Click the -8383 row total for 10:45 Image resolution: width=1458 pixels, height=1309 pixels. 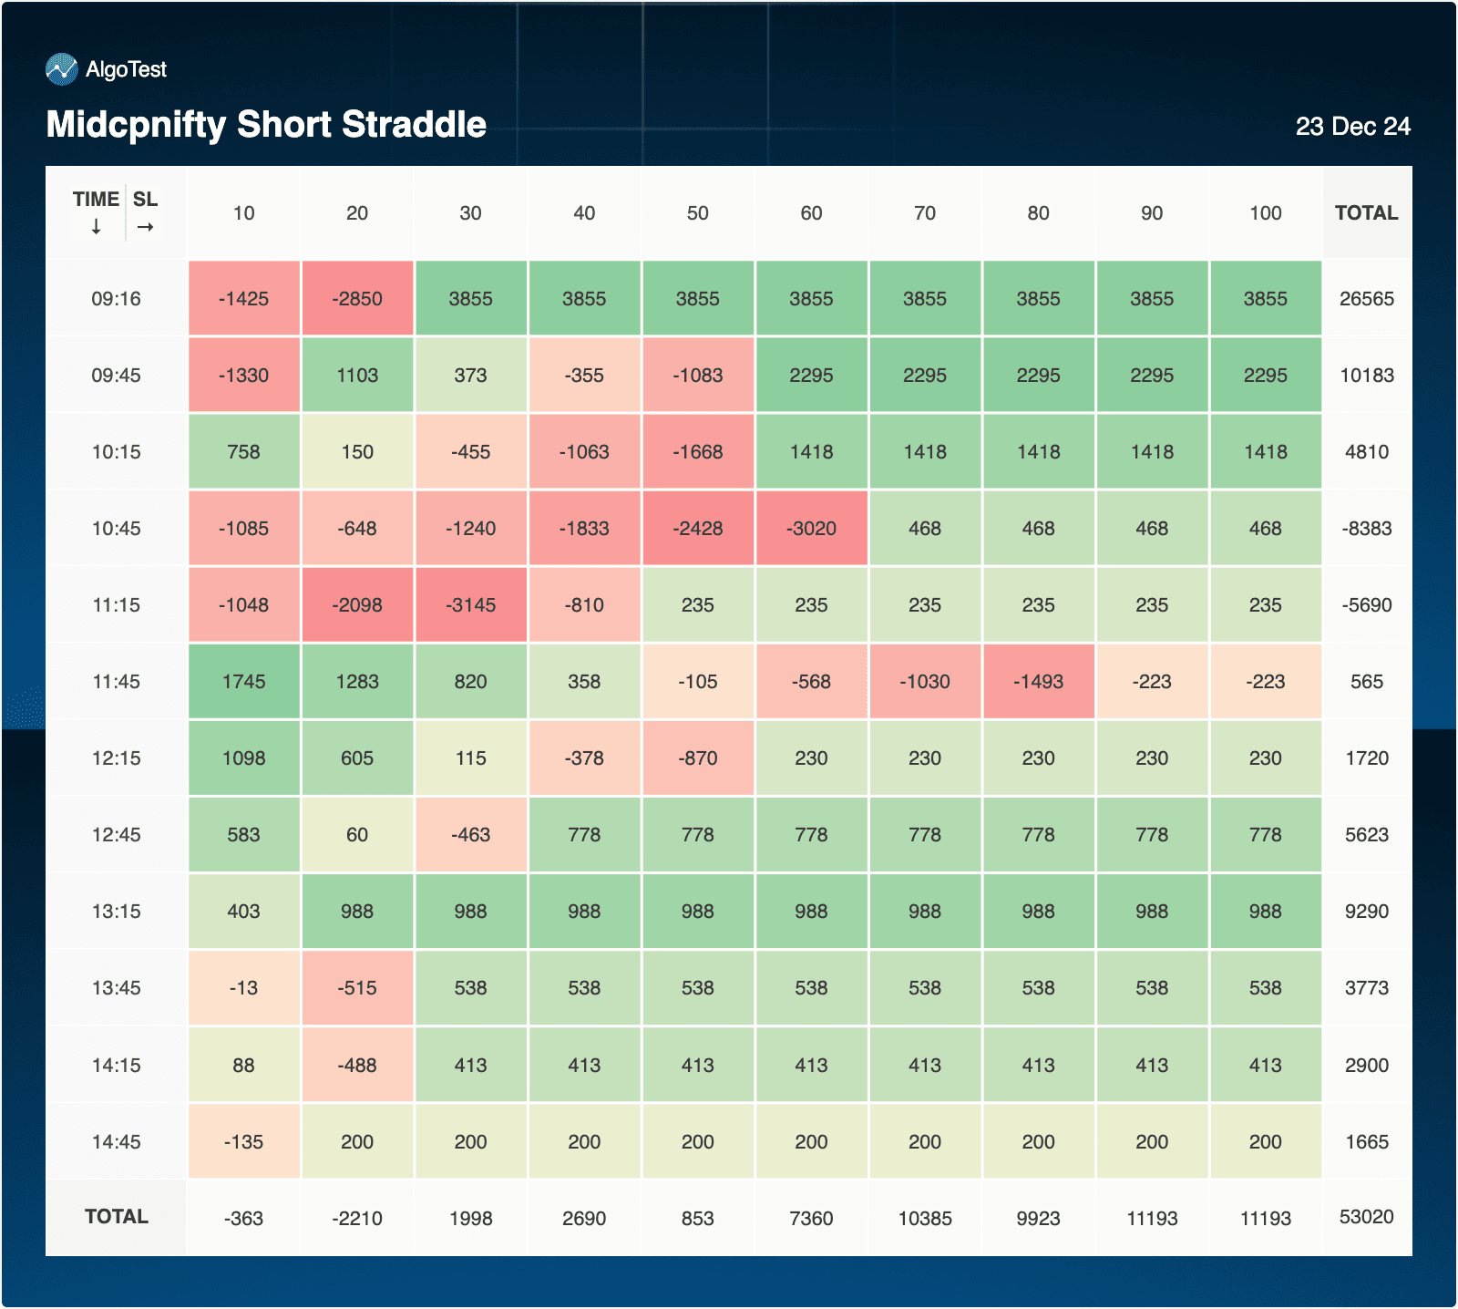click(1366, 529)
